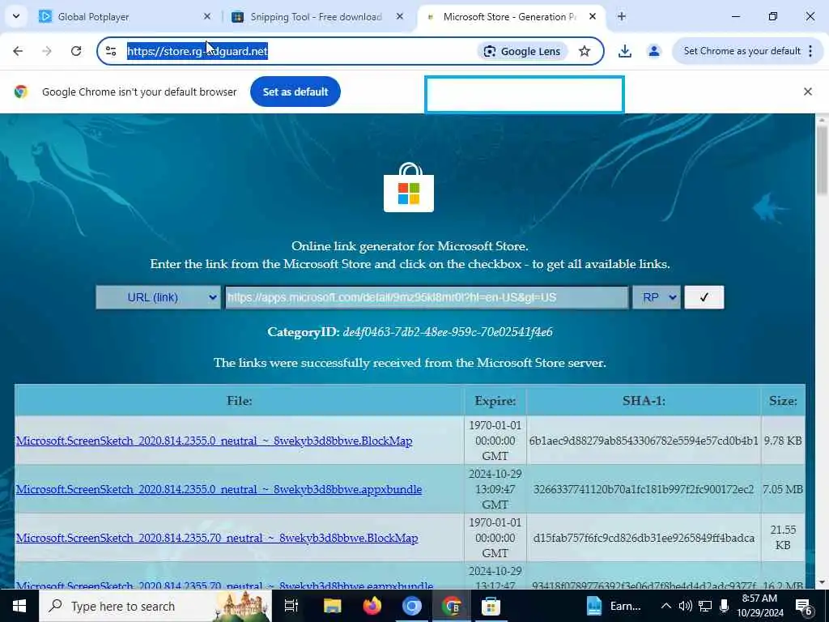Image resolution: width=829 pixels, height=622 pixels.
Task: Click SHA-1 hash 6b1aec9d88279ab8543306782e5594e57cd0b4b1
Action: coord(644,441)
